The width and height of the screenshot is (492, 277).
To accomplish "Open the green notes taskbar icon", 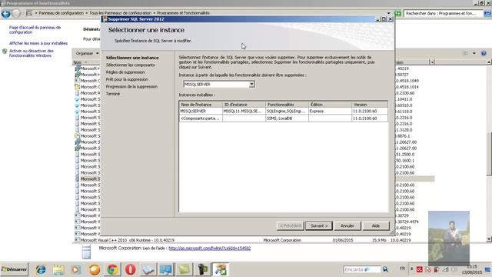I will click(x=184, y=269).
